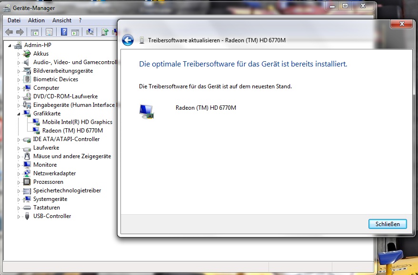
Task: Expand the Systemgeräte category
Action: tap(19, 199)
